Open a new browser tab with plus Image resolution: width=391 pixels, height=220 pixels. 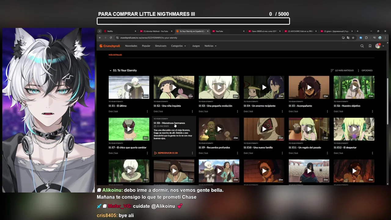[x=357, y=31]
